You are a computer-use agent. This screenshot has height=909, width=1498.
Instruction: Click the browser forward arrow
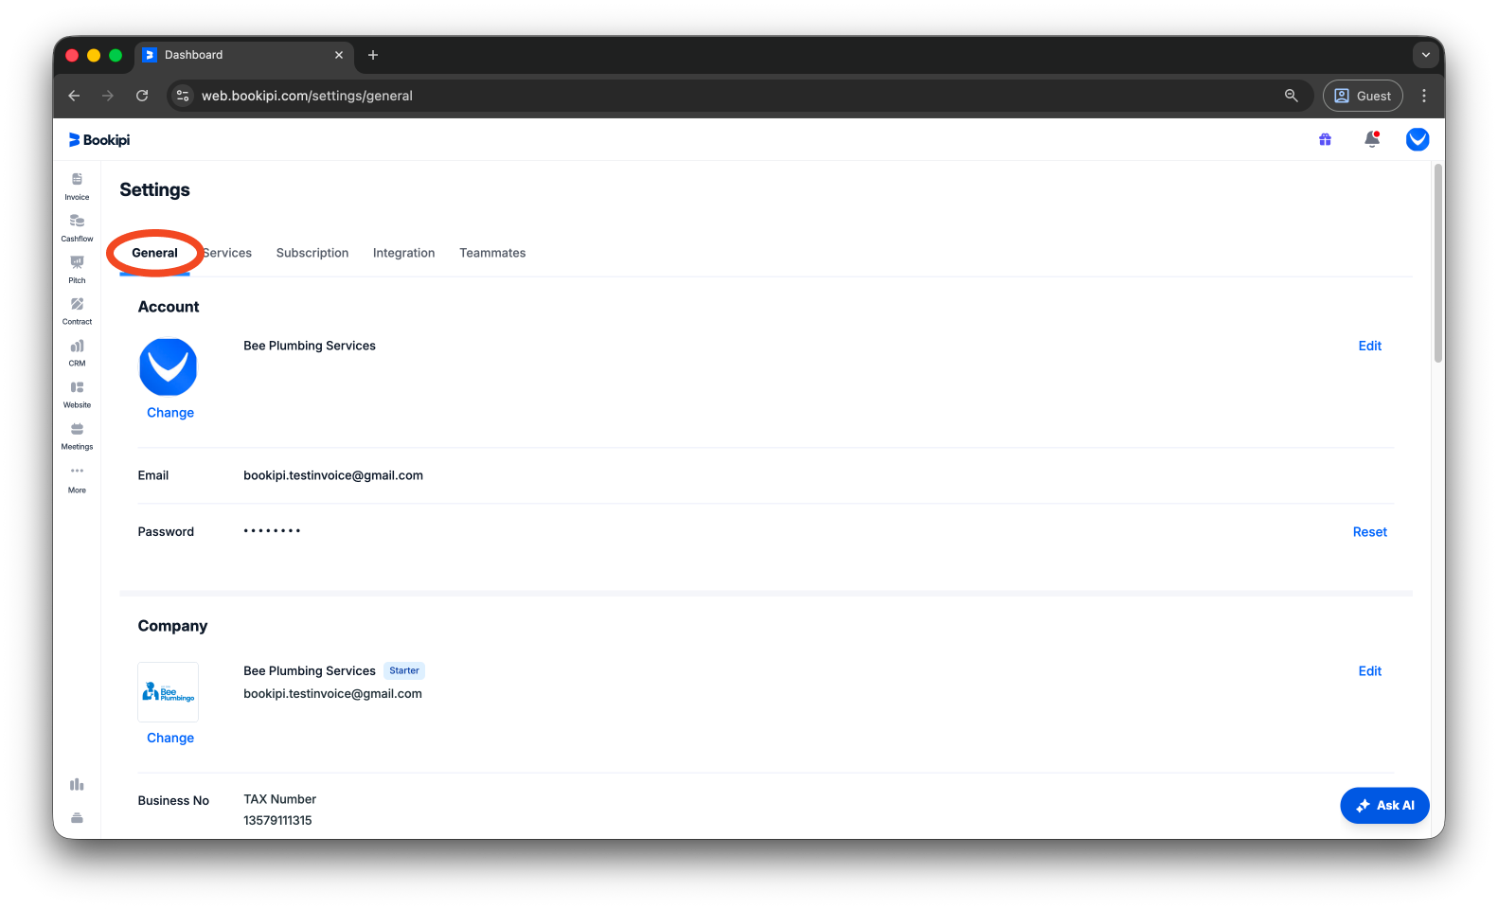point(108,96)
